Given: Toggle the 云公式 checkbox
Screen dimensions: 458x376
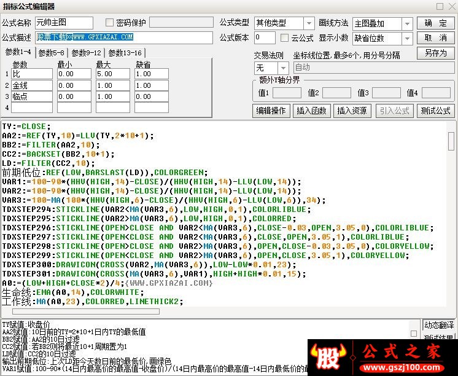Looking at the screenshot, I should pyautogui.click(x=285, y=38).
